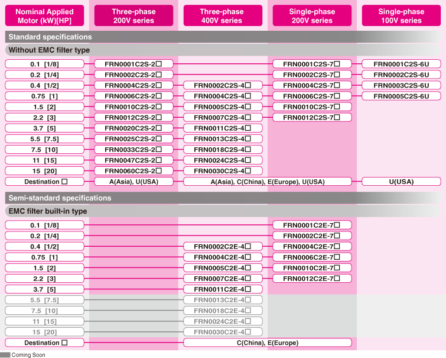Click the Without EMC filter type bar
This screenshot has width=446, height=358.
pos(223,50)
